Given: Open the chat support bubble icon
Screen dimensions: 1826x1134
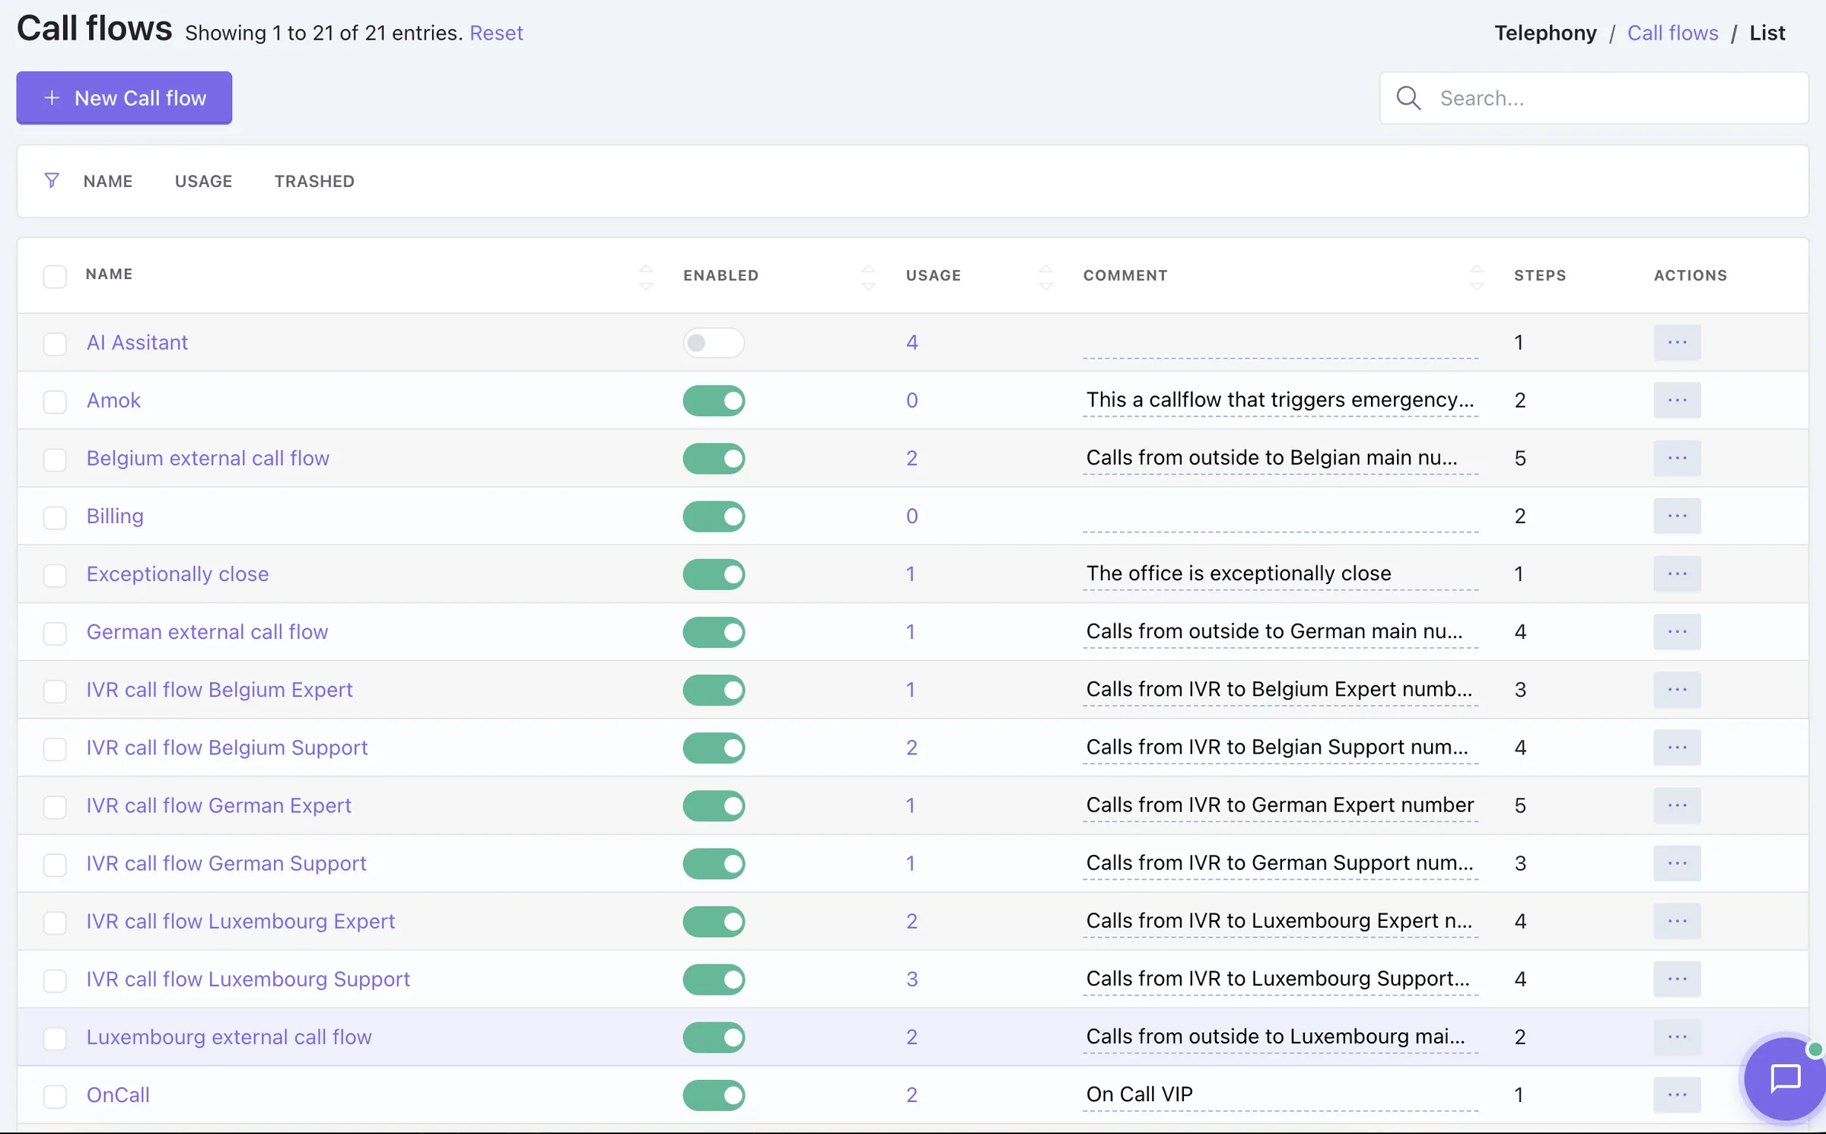Looking at the screenshot, I should click(1784, 1078).
